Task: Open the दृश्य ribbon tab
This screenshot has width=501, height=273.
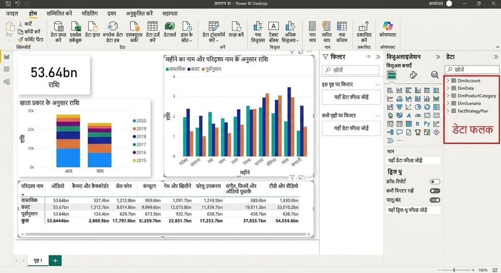Action: (112, 13)
